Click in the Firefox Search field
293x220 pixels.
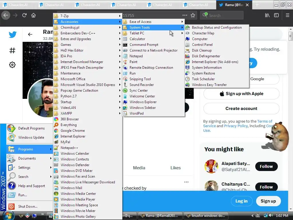click(x=222, y=15)
